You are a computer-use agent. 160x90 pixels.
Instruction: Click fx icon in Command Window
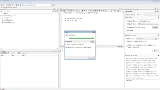tap(60, 51)
